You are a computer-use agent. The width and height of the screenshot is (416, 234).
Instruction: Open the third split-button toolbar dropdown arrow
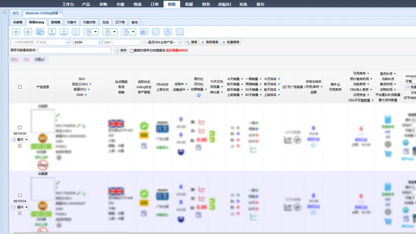pyautogui.click(x=133, y=32)
